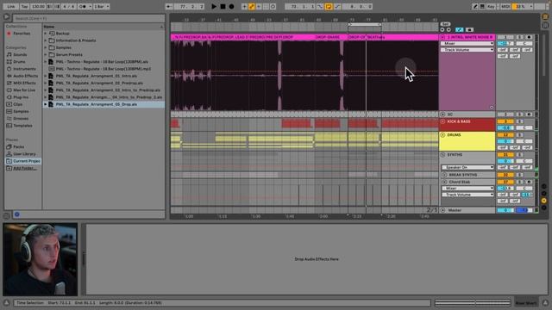Toggle the Punch-Out switch
The width and height of the screenshot is (552, 310).
coord(337,6)
